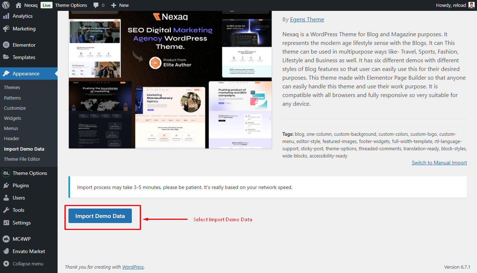Open Widgets submenu item
This screenshot has height=273, width=477.
[13, 118]
